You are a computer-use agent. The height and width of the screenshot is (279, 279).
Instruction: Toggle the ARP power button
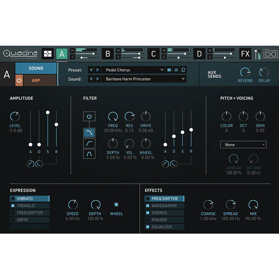pos(19,80)
